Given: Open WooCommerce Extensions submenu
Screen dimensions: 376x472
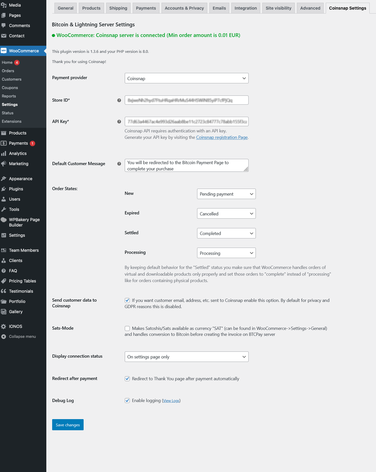Looking at the screenshot, I should click(12, 122).
